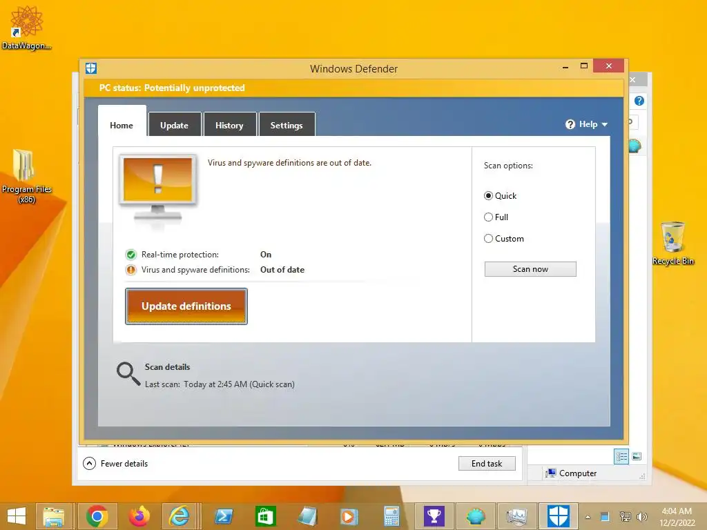Click the resize grip in background window corner
This screenshot has height=530, width=707.
coord(642,476)
